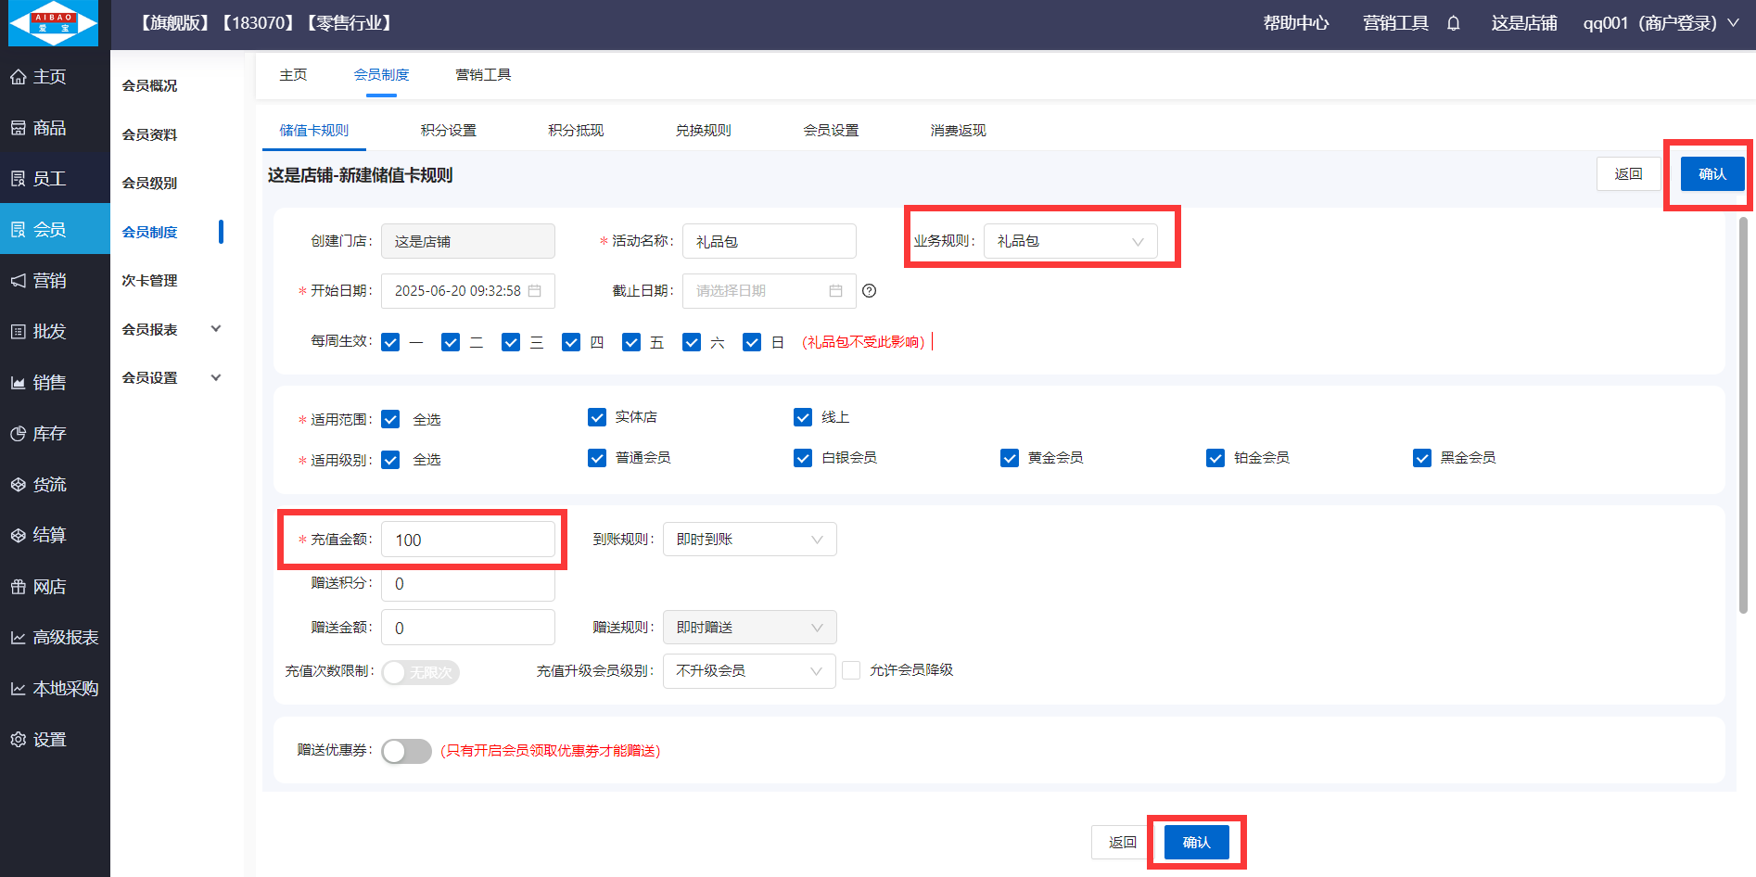Open 高级报表 advanced reports icon

point(18,638)
